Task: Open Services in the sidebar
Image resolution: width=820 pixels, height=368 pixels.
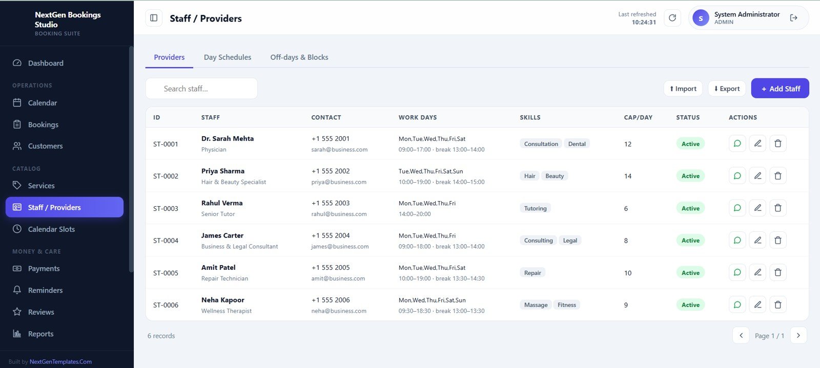Action: (65, 186)
